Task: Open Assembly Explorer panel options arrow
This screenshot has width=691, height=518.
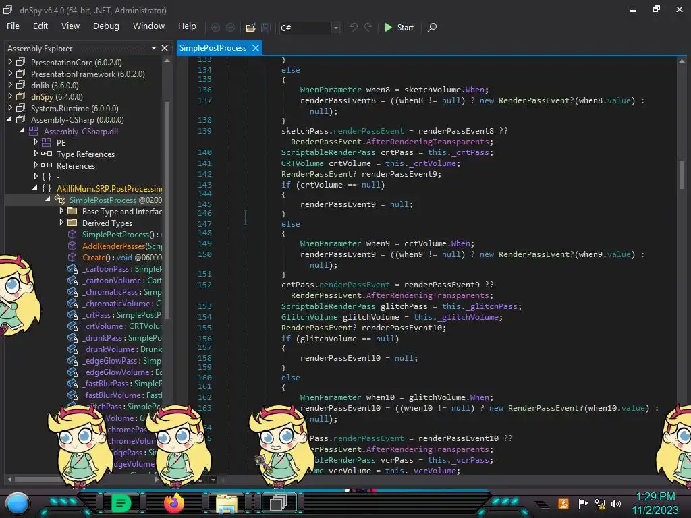Action: (x=154, y=48)
